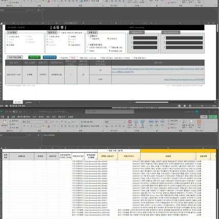Click the green 작업시작 button
Image resolution: width=219 pixels, height=219 pixels.
click(34, 57)
